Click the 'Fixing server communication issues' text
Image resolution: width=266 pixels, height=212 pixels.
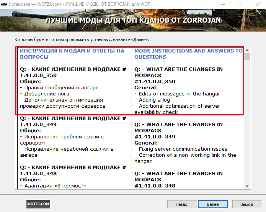tap(183, 149)
